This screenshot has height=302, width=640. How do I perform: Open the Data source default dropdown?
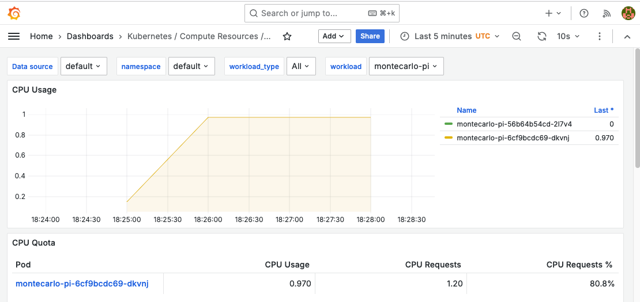[84, 66]
